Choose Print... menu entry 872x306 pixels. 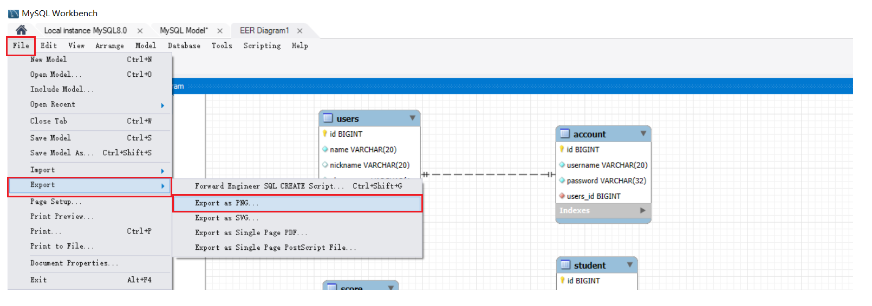click(x=90, y=231)
